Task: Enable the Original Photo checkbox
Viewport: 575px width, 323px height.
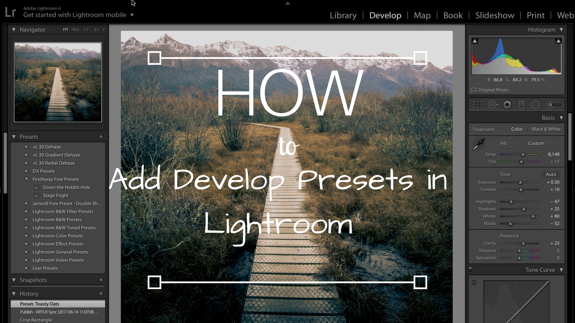Action: click(x=473, y=89)
